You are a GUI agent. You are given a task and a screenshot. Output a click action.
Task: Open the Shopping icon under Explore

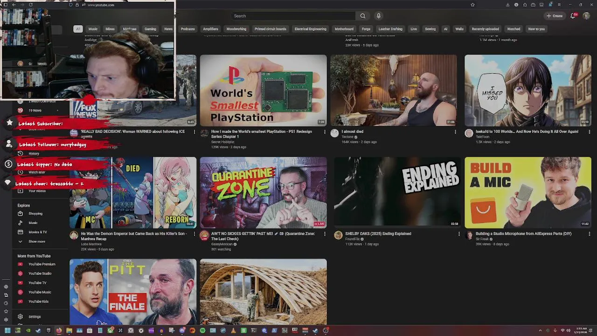pos(20,213)
